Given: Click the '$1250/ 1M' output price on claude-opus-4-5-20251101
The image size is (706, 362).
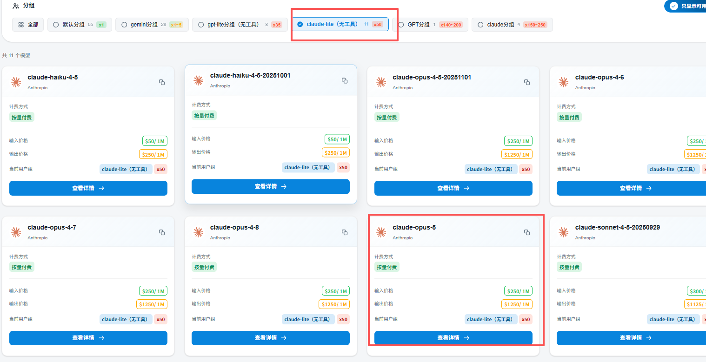Looking at the screenshot, I should point(517,154).
